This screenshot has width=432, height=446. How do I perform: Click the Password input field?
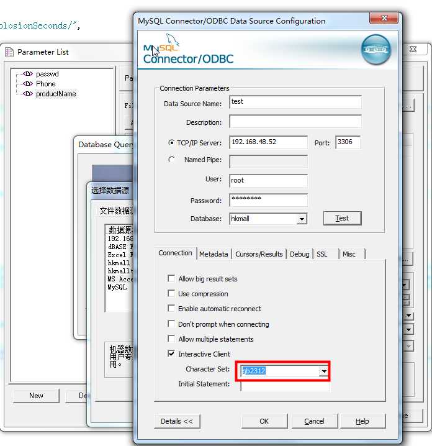(x=268, y=199)
